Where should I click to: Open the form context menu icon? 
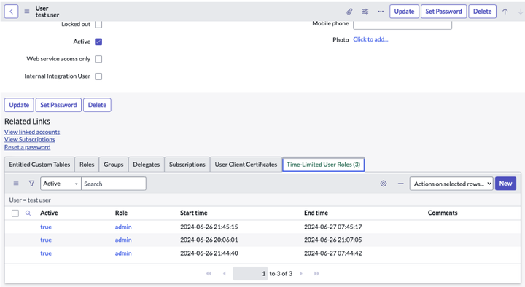pos(27,12)
